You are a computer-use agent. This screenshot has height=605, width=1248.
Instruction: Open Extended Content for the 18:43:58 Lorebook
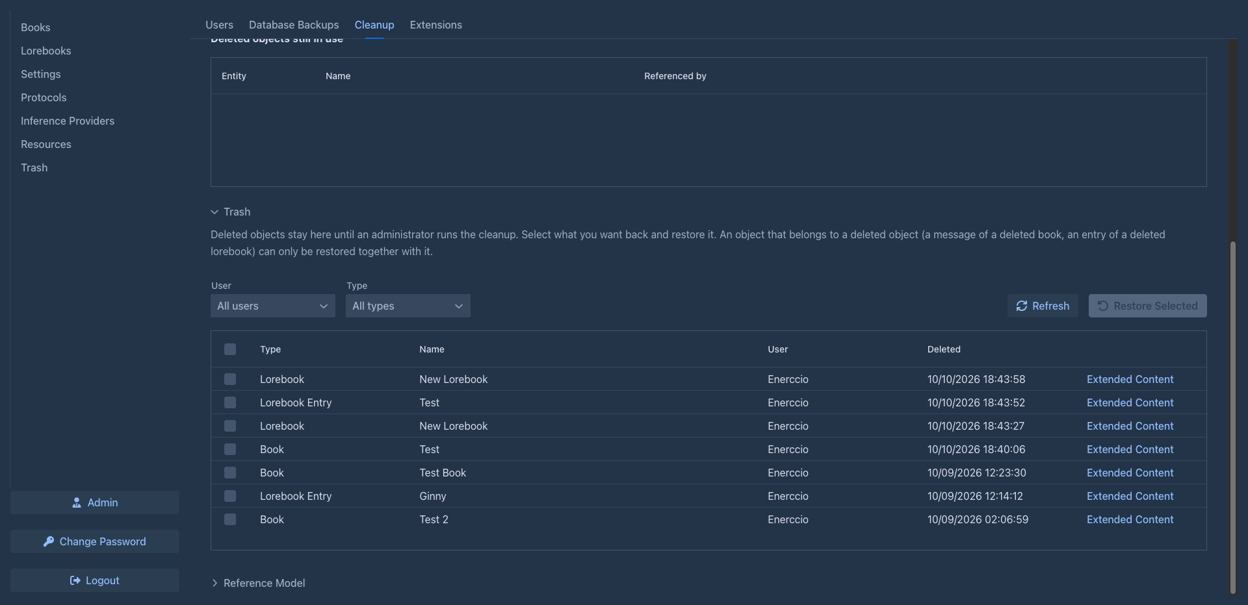[x=1130, y=379]
